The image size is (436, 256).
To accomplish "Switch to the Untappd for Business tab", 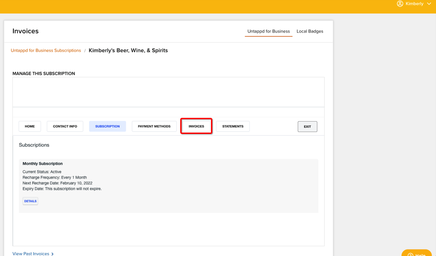I will click(x=269, y=31).
